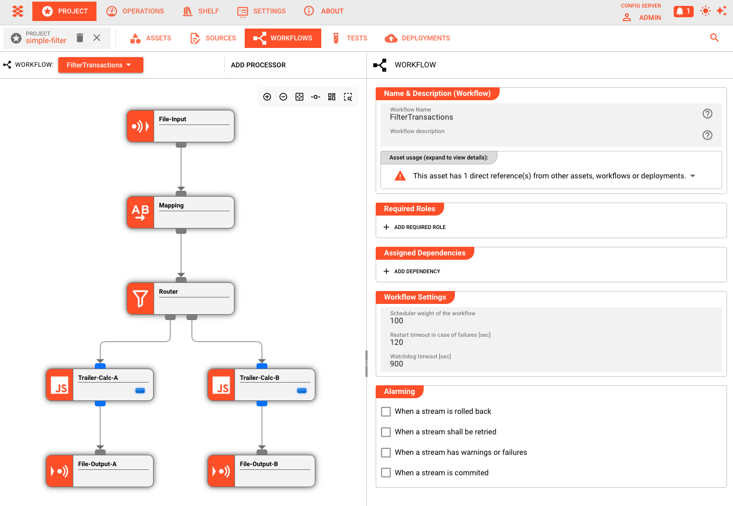Select the File-Input node icon
This screenshot has width=733, height=506.
click(x=141, y=126)
